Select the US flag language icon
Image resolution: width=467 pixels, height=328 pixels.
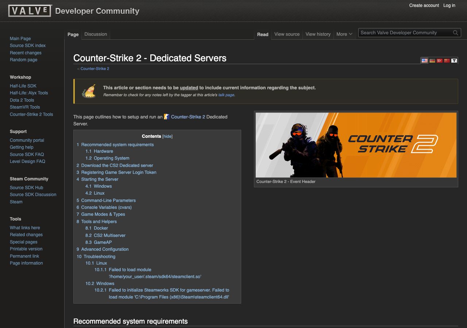coord(425,60)
